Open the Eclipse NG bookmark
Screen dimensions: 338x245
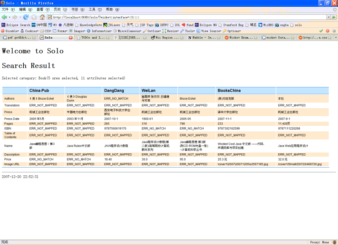(206, 25)
